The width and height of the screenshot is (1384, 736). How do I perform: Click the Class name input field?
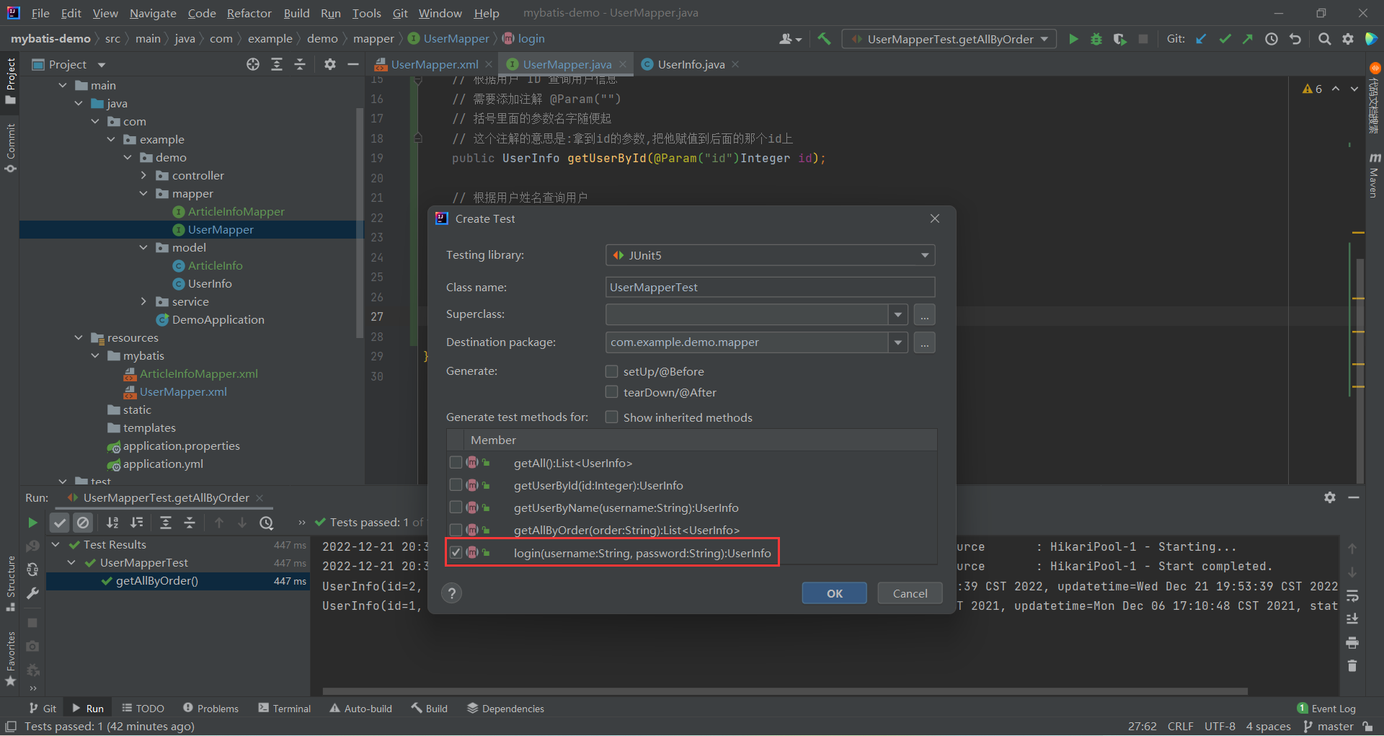[770, 287]
